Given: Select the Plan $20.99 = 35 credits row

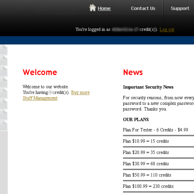Looking at the screenshot, I should pyautogui.click(x=146, y=152).
